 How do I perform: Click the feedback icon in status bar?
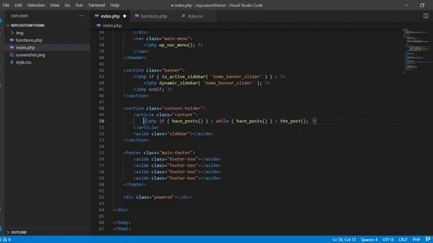point(428,239)
